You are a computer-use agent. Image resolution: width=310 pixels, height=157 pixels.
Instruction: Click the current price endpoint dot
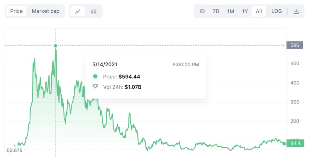[284, 144]
